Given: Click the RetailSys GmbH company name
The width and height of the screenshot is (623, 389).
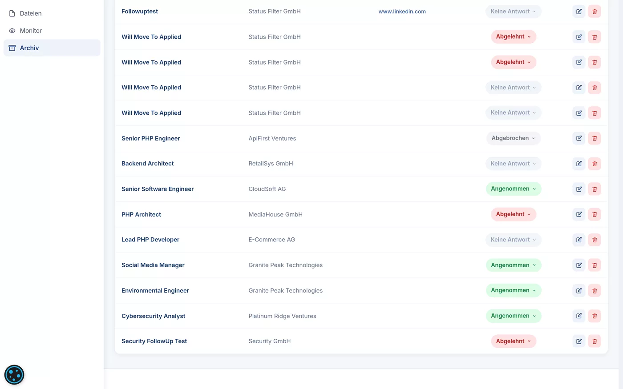Looking at the screenshot, I should tap(271, 164).
